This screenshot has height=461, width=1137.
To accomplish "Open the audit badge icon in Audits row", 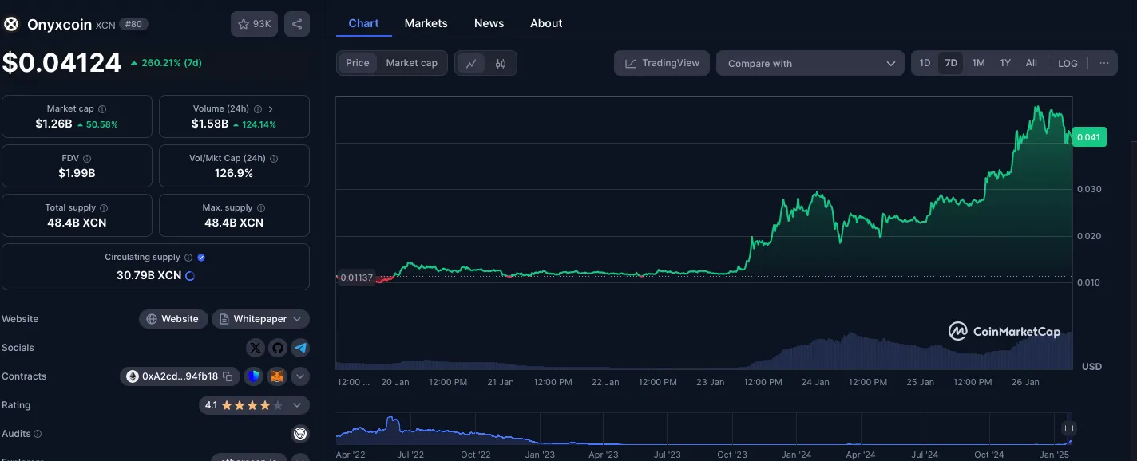I will [x=300, y=434].
